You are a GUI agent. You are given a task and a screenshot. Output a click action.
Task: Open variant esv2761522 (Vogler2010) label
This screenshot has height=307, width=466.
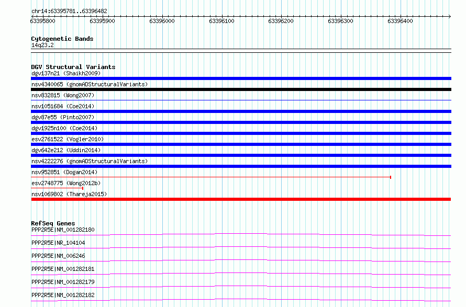[x=68, y=139]
